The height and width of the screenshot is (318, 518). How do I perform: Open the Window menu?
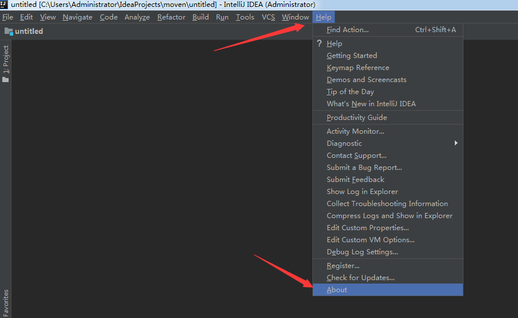point(295,17)
